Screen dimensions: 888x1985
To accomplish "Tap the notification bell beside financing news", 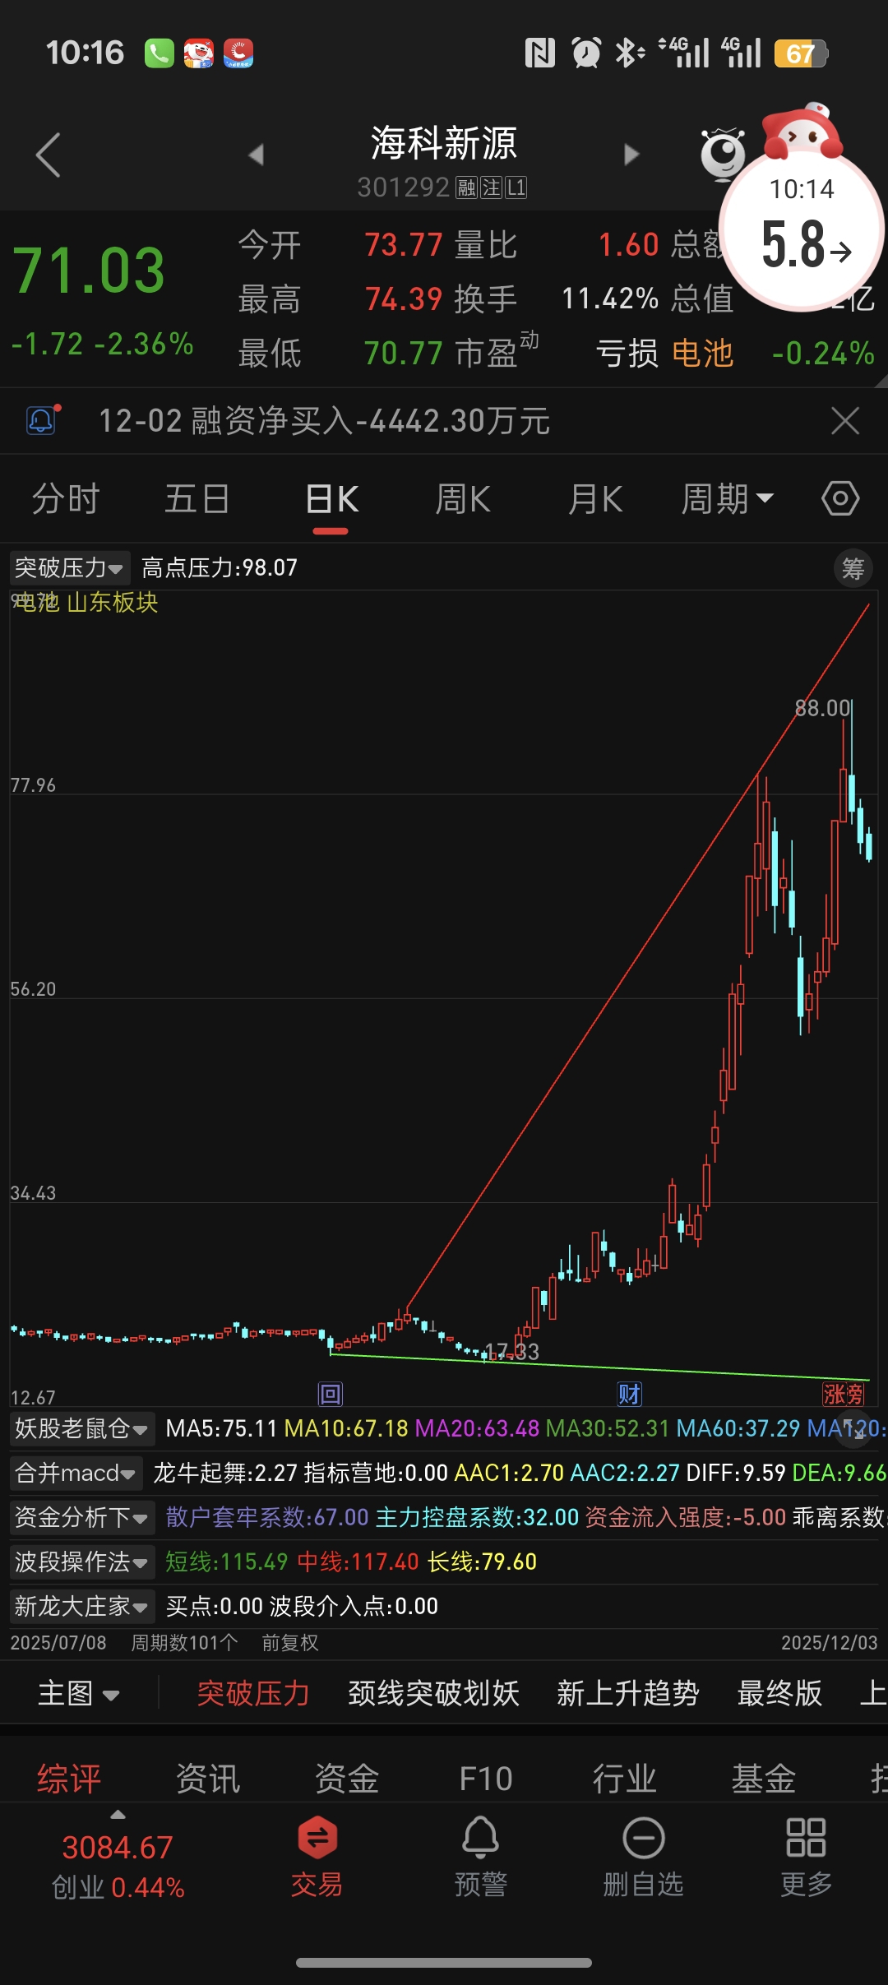I will (42, 421).
